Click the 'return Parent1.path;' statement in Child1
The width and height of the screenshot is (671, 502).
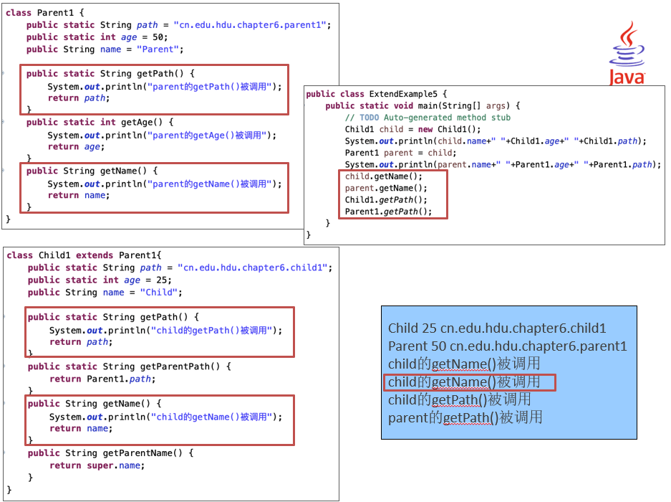click(102, 379)
